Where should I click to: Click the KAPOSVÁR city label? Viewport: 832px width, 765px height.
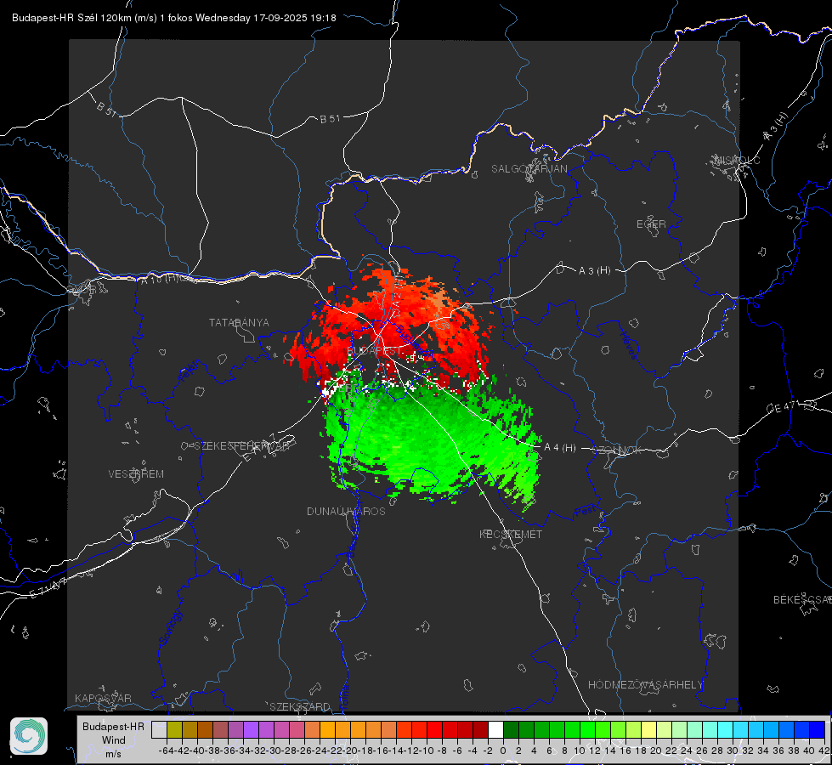(x=103, y=698)
